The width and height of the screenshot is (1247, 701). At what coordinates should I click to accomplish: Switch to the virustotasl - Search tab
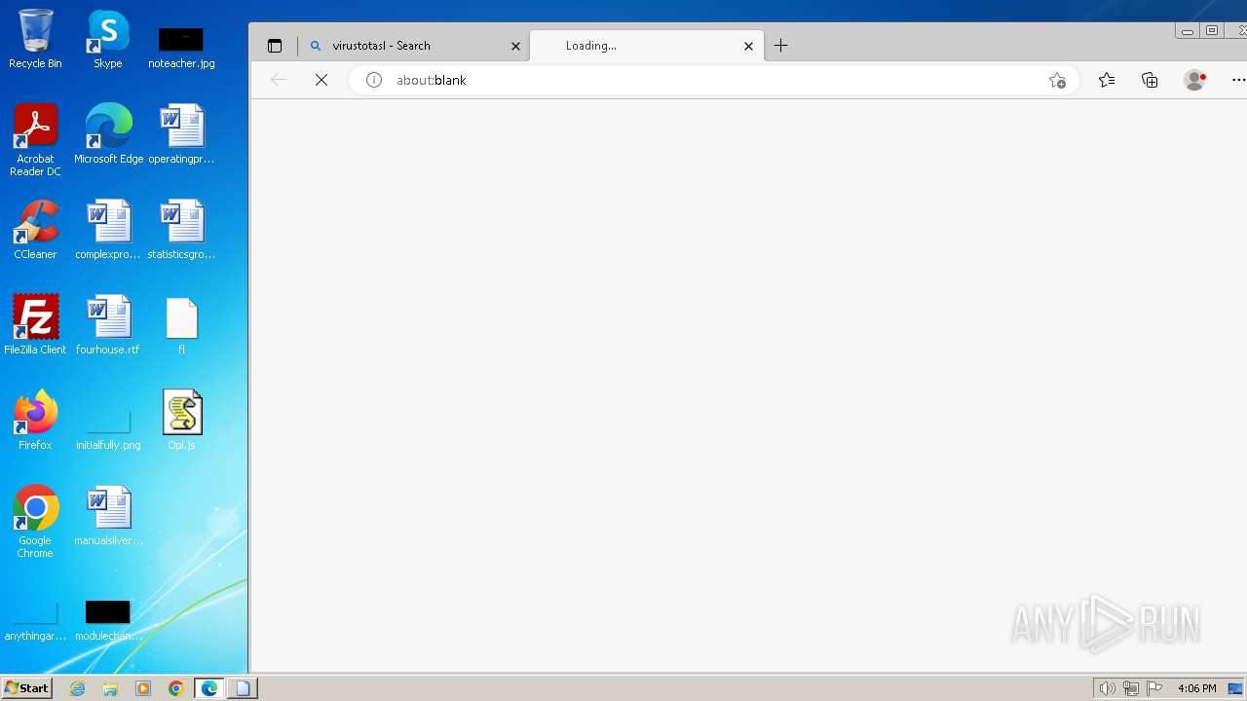tap(414, 46)
